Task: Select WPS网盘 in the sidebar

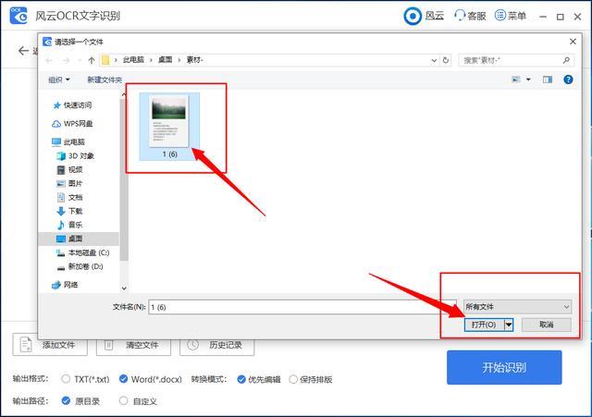Action: [x=72, y=123]
